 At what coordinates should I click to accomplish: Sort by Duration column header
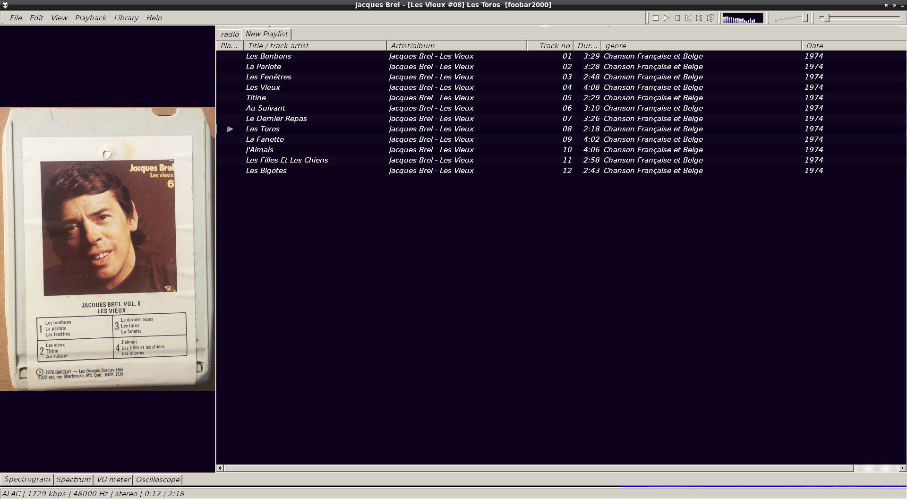click(587, 46)
